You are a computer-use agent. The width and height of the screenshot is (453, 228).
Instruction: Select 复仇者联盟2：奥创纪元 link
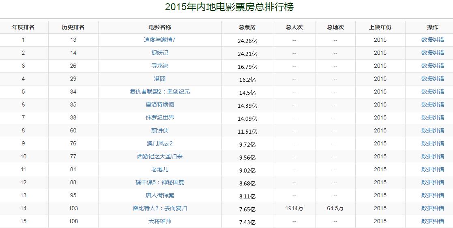click(x=160, y=92)
